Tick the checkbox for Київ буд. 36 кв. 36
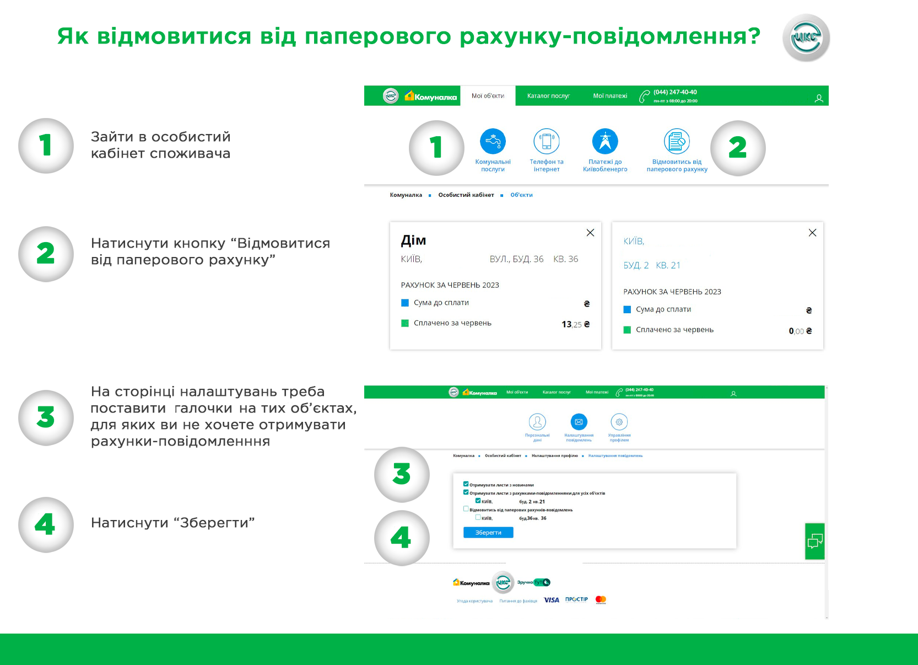The width and height of the screenshot is (918, 665). pyautogui.click(x=478, y=517)
